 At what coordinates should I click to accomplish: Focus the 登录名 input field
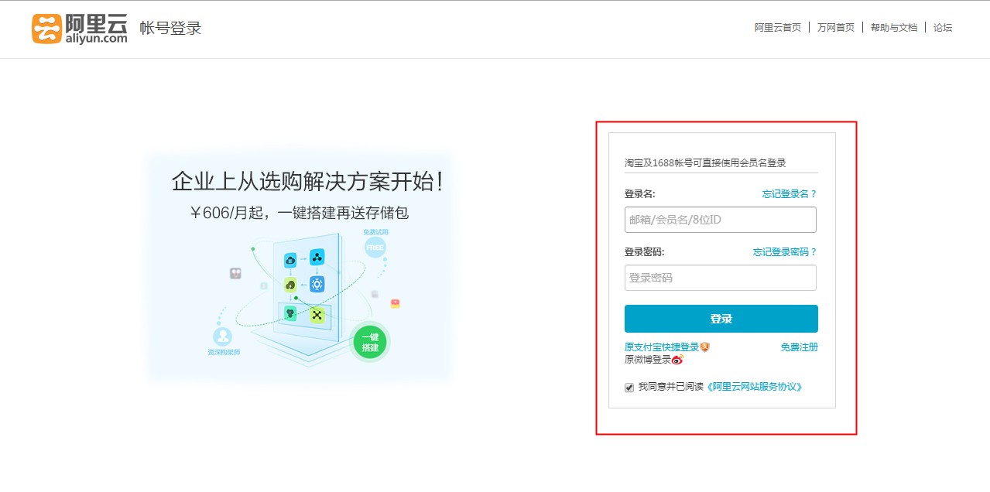click(x=720, y=220)
